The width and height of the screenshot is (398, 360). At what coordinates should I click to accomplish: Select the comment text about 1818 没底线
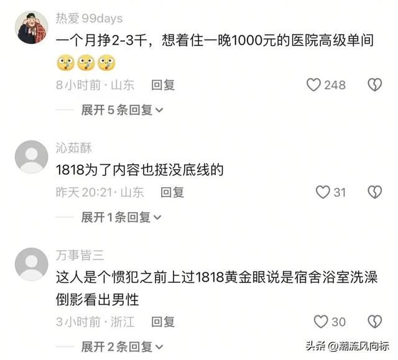pyautogui.click(x=139, y=170)
